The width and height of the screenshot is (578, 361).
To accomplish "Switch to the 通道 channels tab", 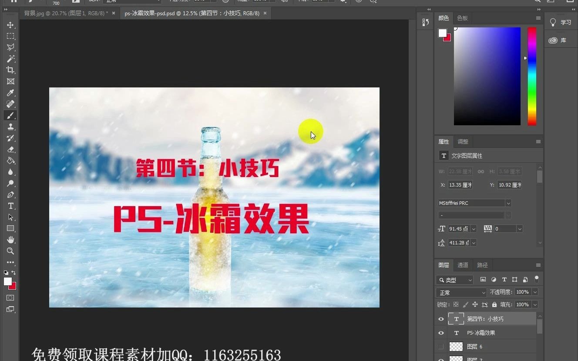I will pos(463,264).
